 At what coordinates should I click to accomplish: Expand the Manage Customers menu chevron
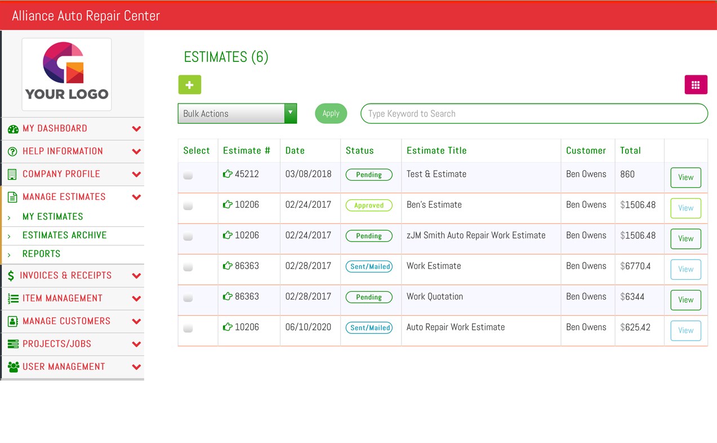pyautogui.click(x=136, y=321)
